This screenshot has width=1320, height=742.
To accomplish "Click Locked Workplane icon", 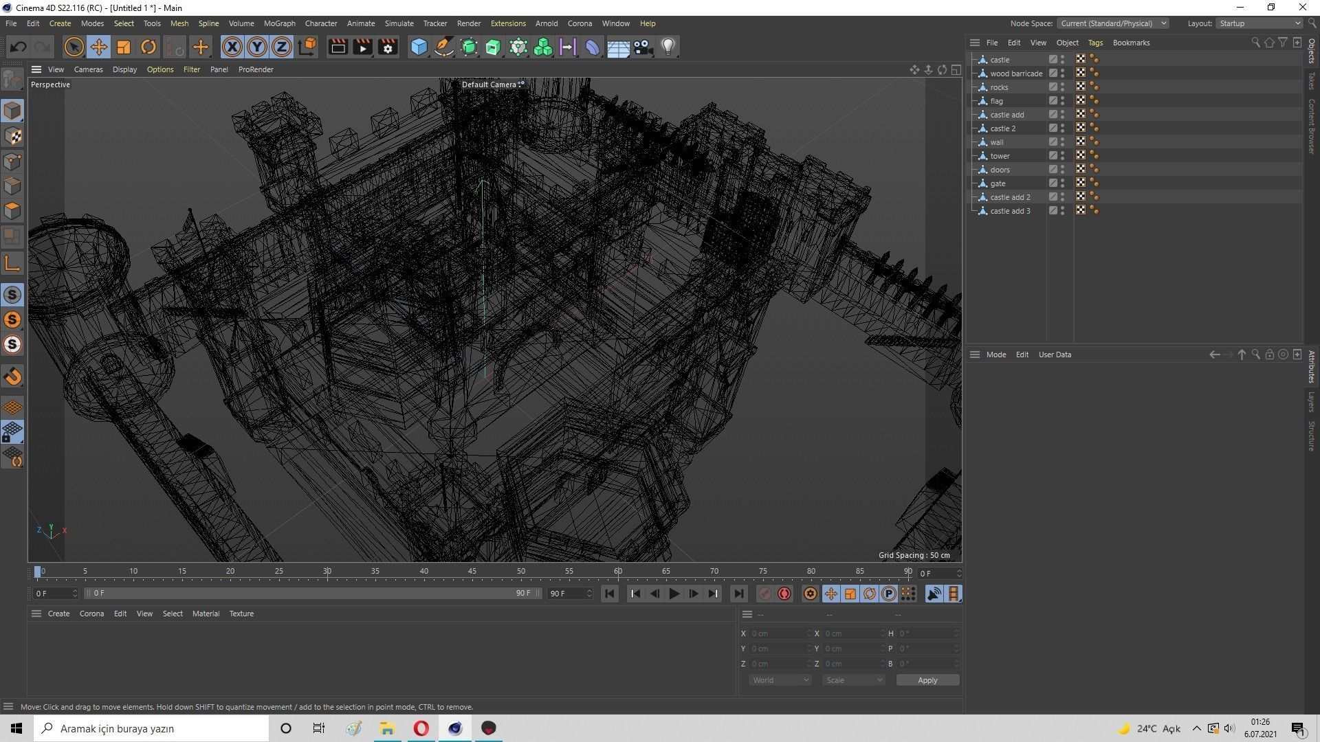I will point(12,432).
